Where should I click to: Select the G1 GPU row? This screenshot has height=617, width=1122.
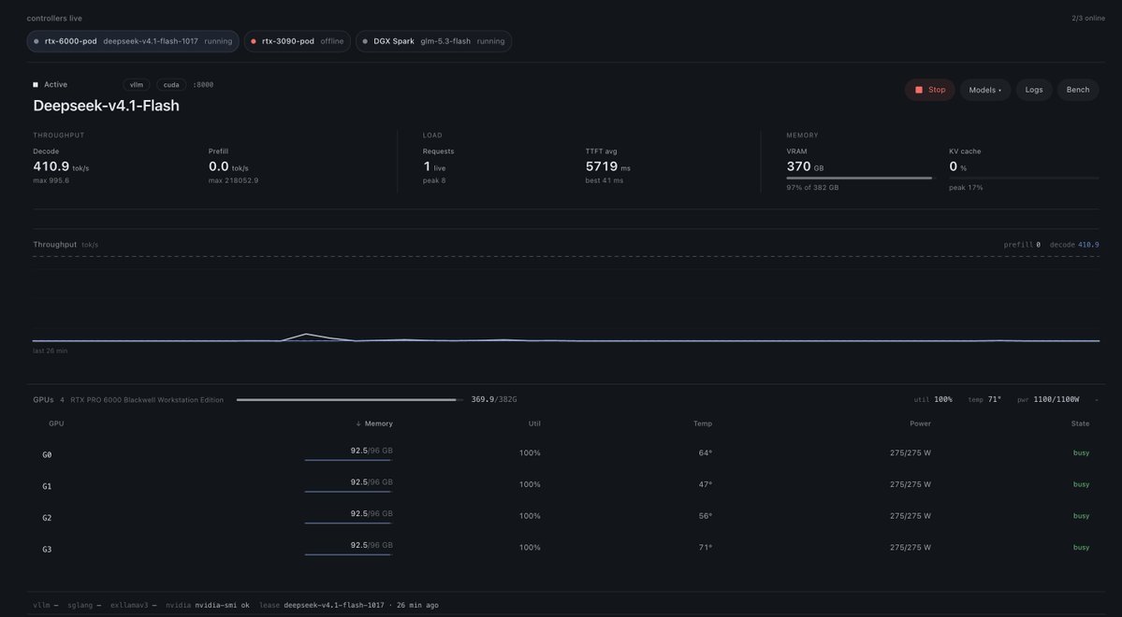[x=565, y=485]
